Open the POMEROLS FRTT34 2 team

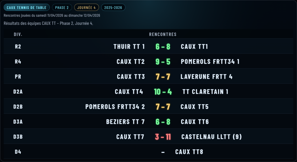(x=115, y=107)
